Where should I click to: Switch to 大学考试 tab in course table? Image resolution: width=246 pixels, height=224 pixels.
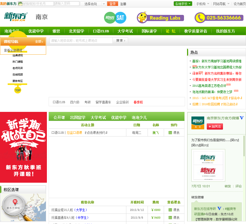(98, 118)
